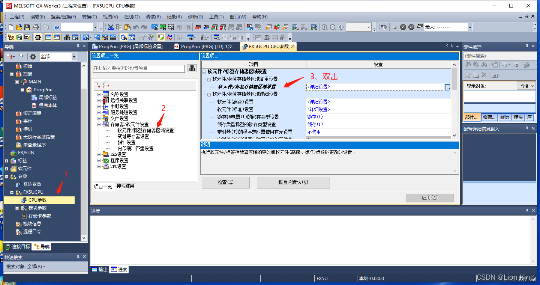
Task: Click the settings search input field
Action: [x=139, y=68]
